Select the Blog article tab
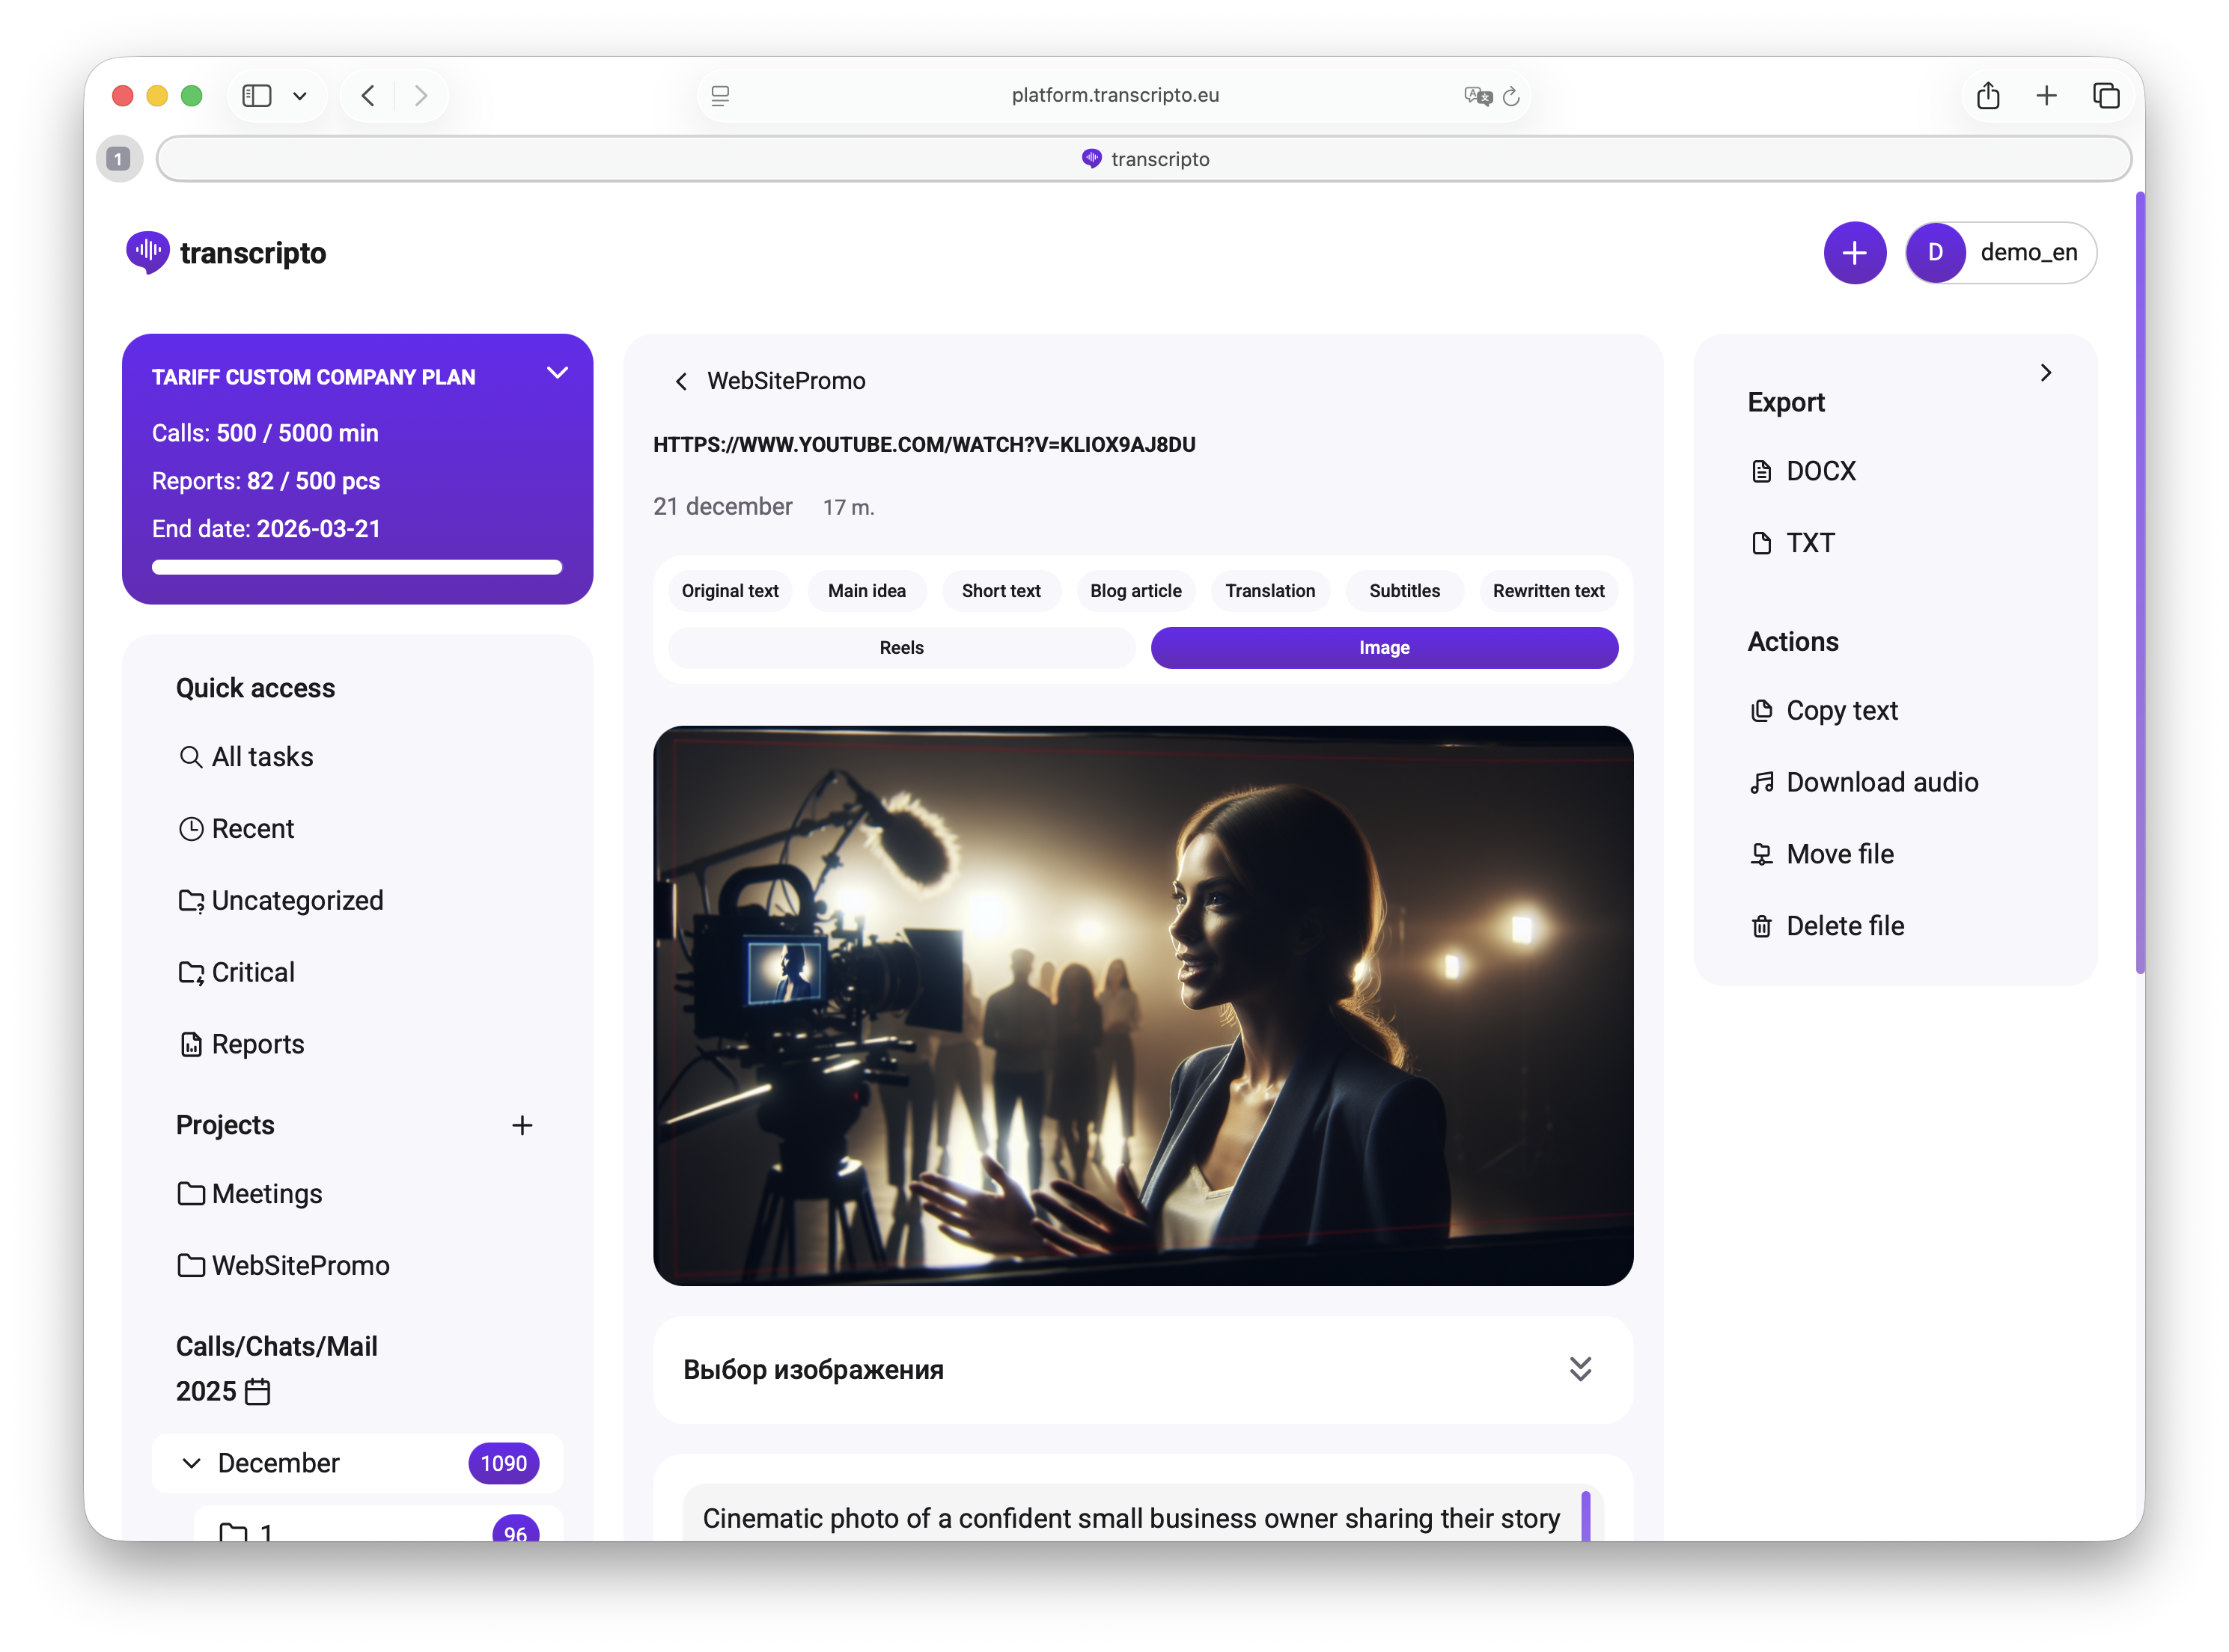 point(1135,591)
